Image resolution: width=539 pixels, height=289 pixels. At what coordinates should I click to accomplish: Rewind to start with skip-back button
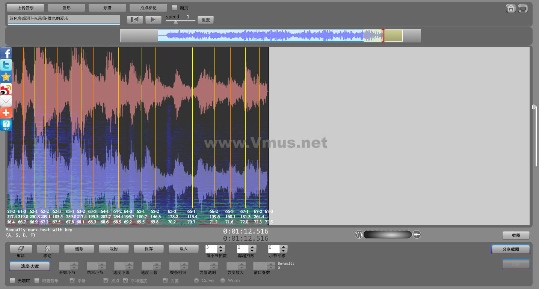(x=134, y=20)
